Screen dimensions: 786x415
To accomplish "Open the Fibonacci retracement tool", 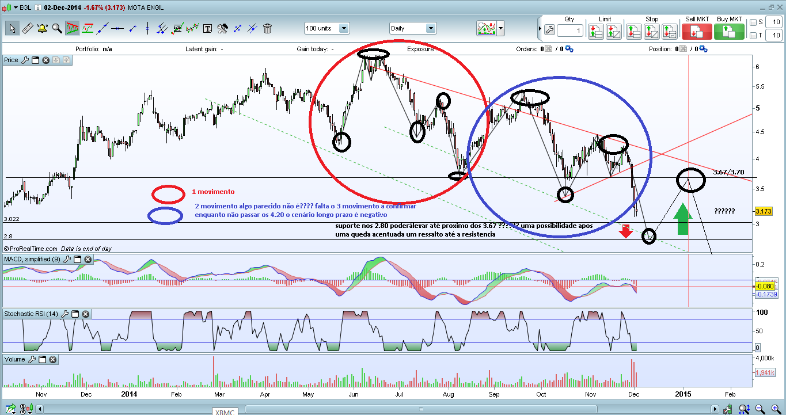I will (x=177, y=28).
